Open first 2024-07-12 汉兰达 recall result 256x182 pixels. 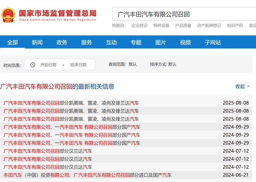(48, 151)
